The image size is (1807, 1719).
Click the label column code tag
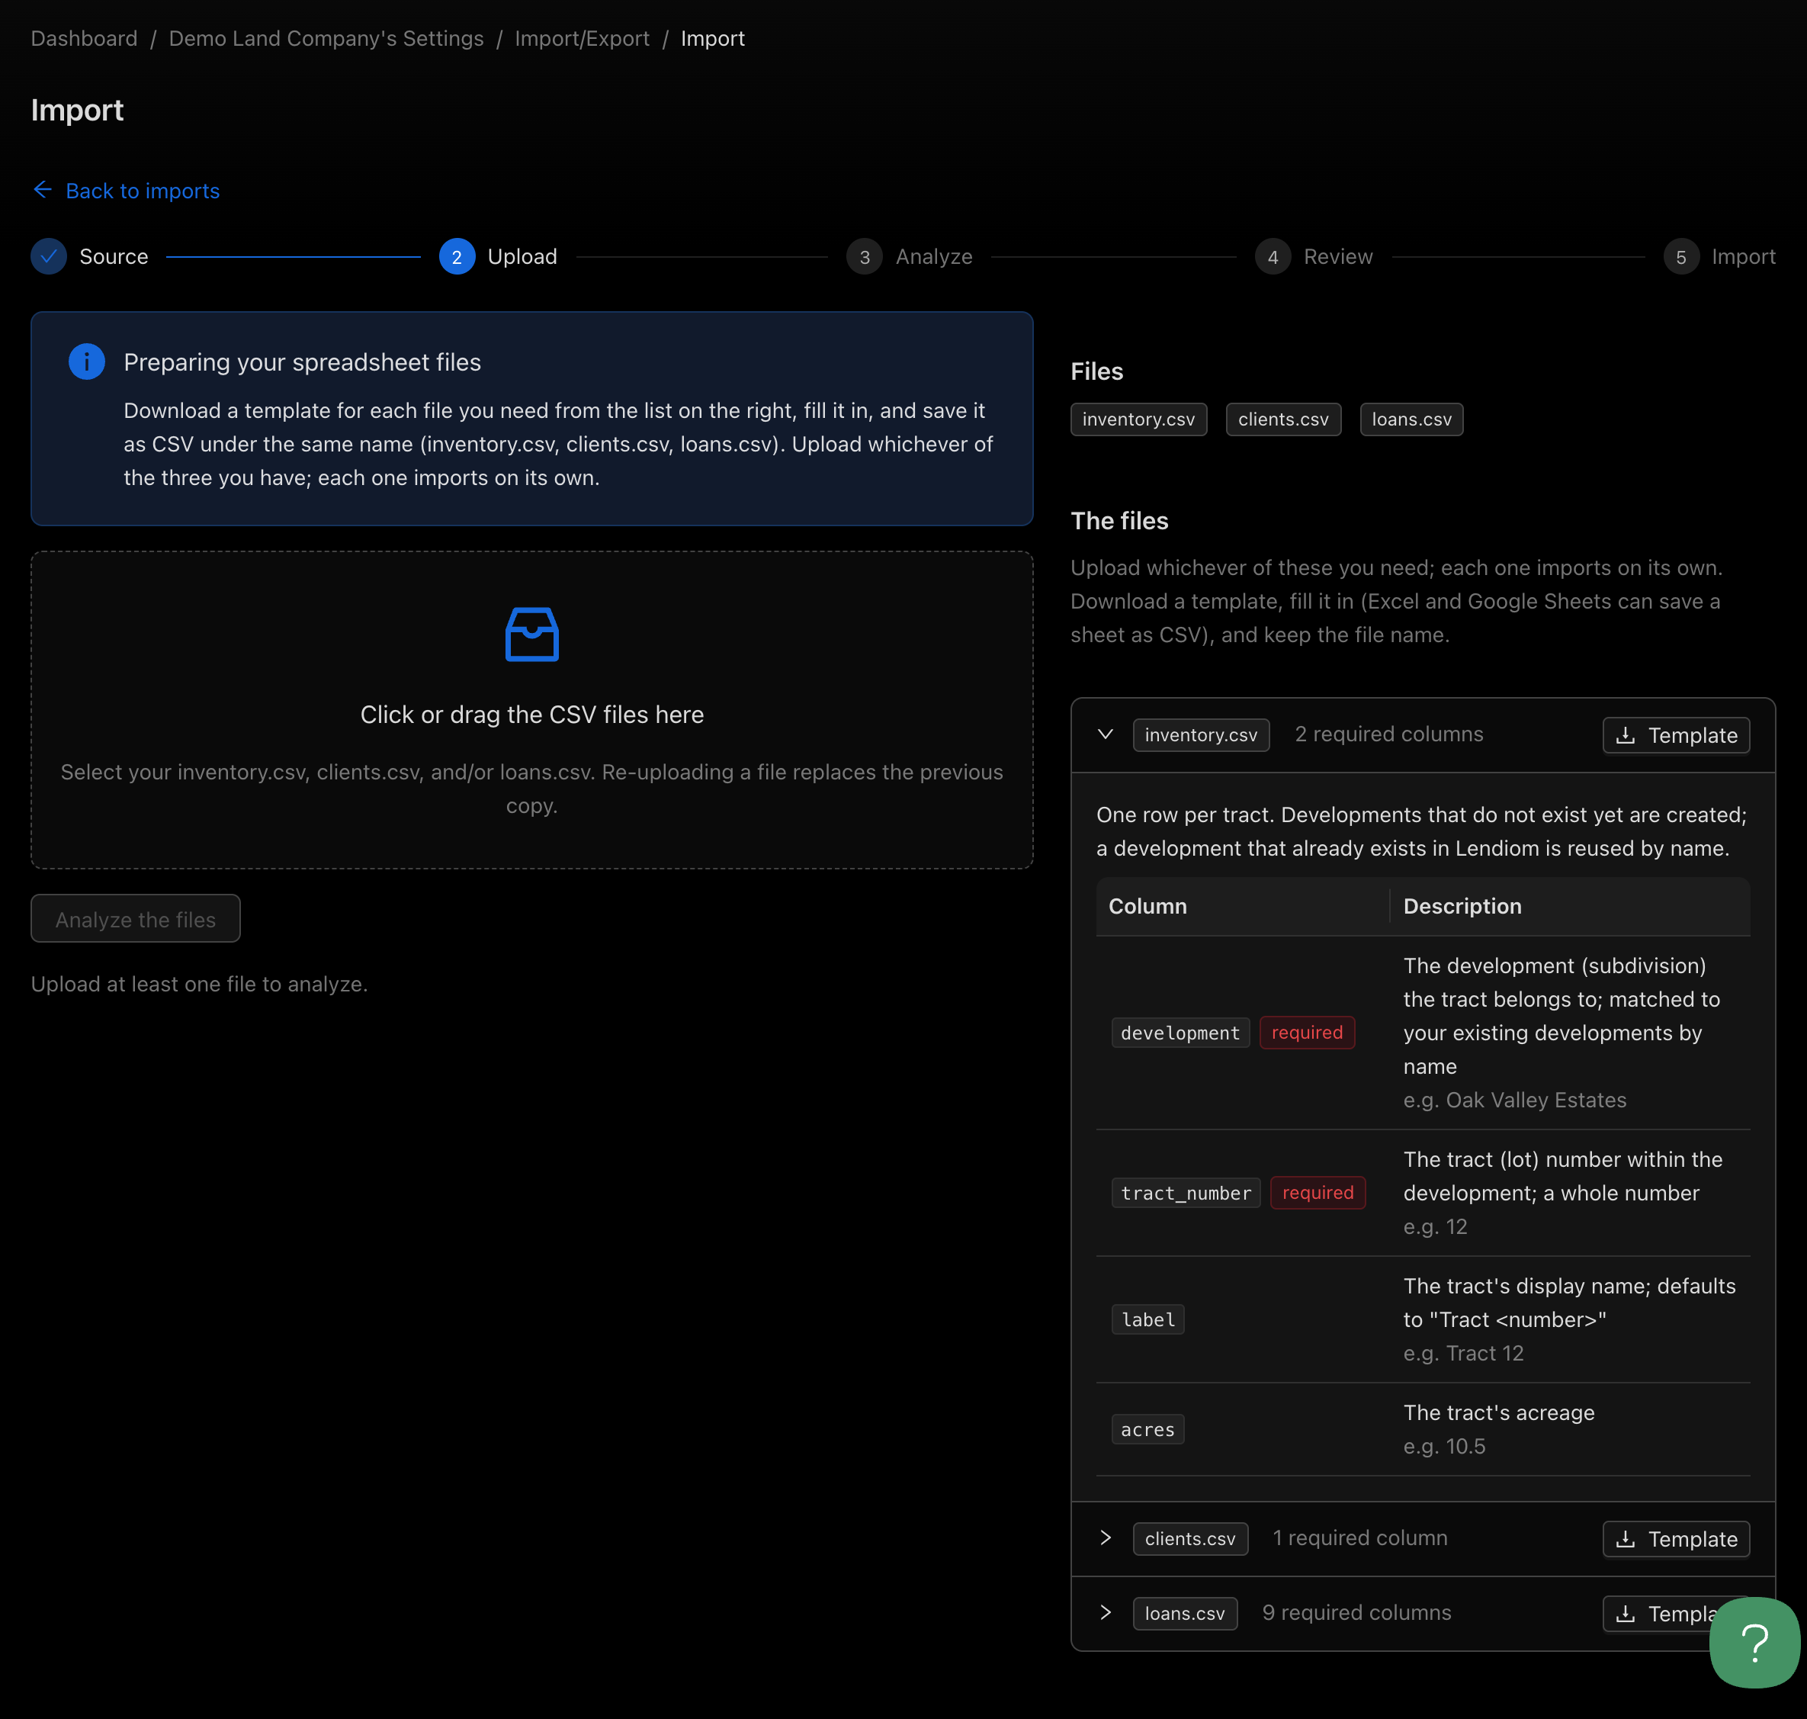[x=1147, y=1319]
